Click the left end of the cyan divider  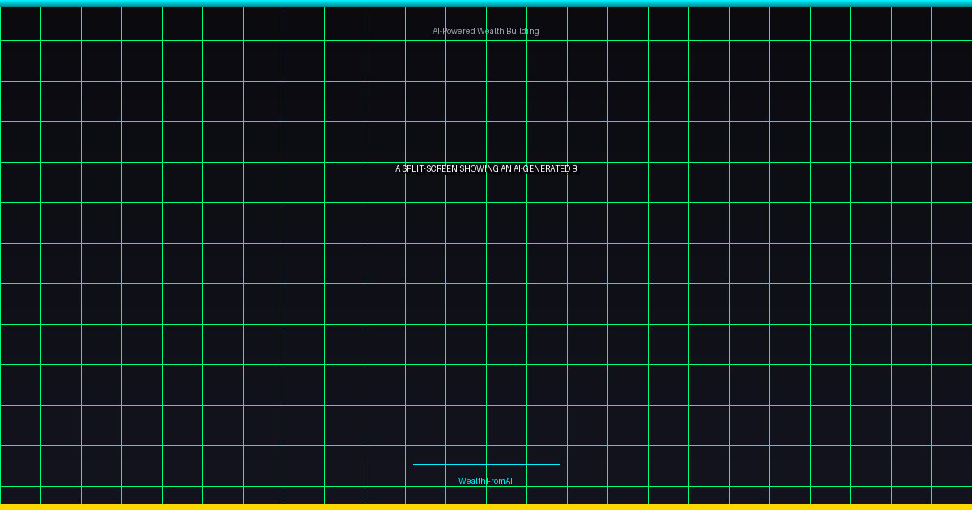[416, 465]
